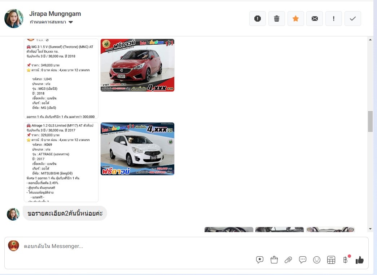Viewport: 377px width, 275px height.
Task: Open Jirapa Mungngam's profile name link
Action: 55,14
